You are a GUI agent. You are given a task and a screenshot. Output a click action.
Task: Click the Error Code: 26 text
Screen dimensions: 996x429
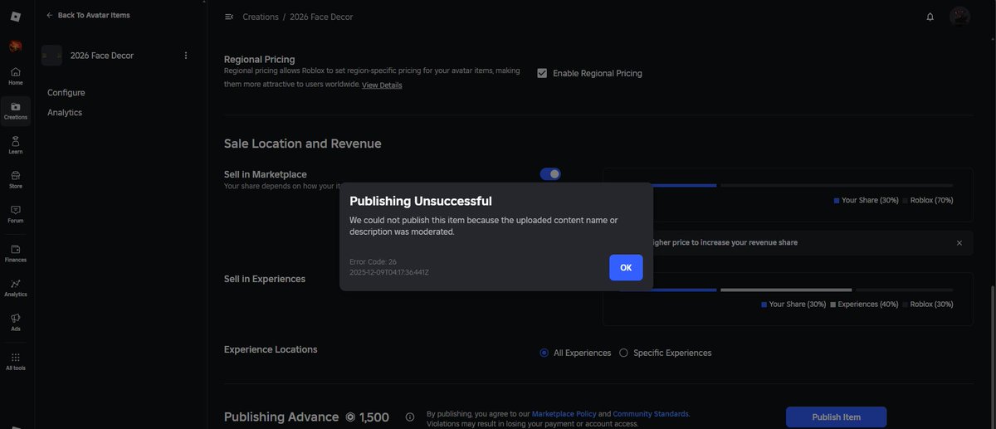point(373,261)
